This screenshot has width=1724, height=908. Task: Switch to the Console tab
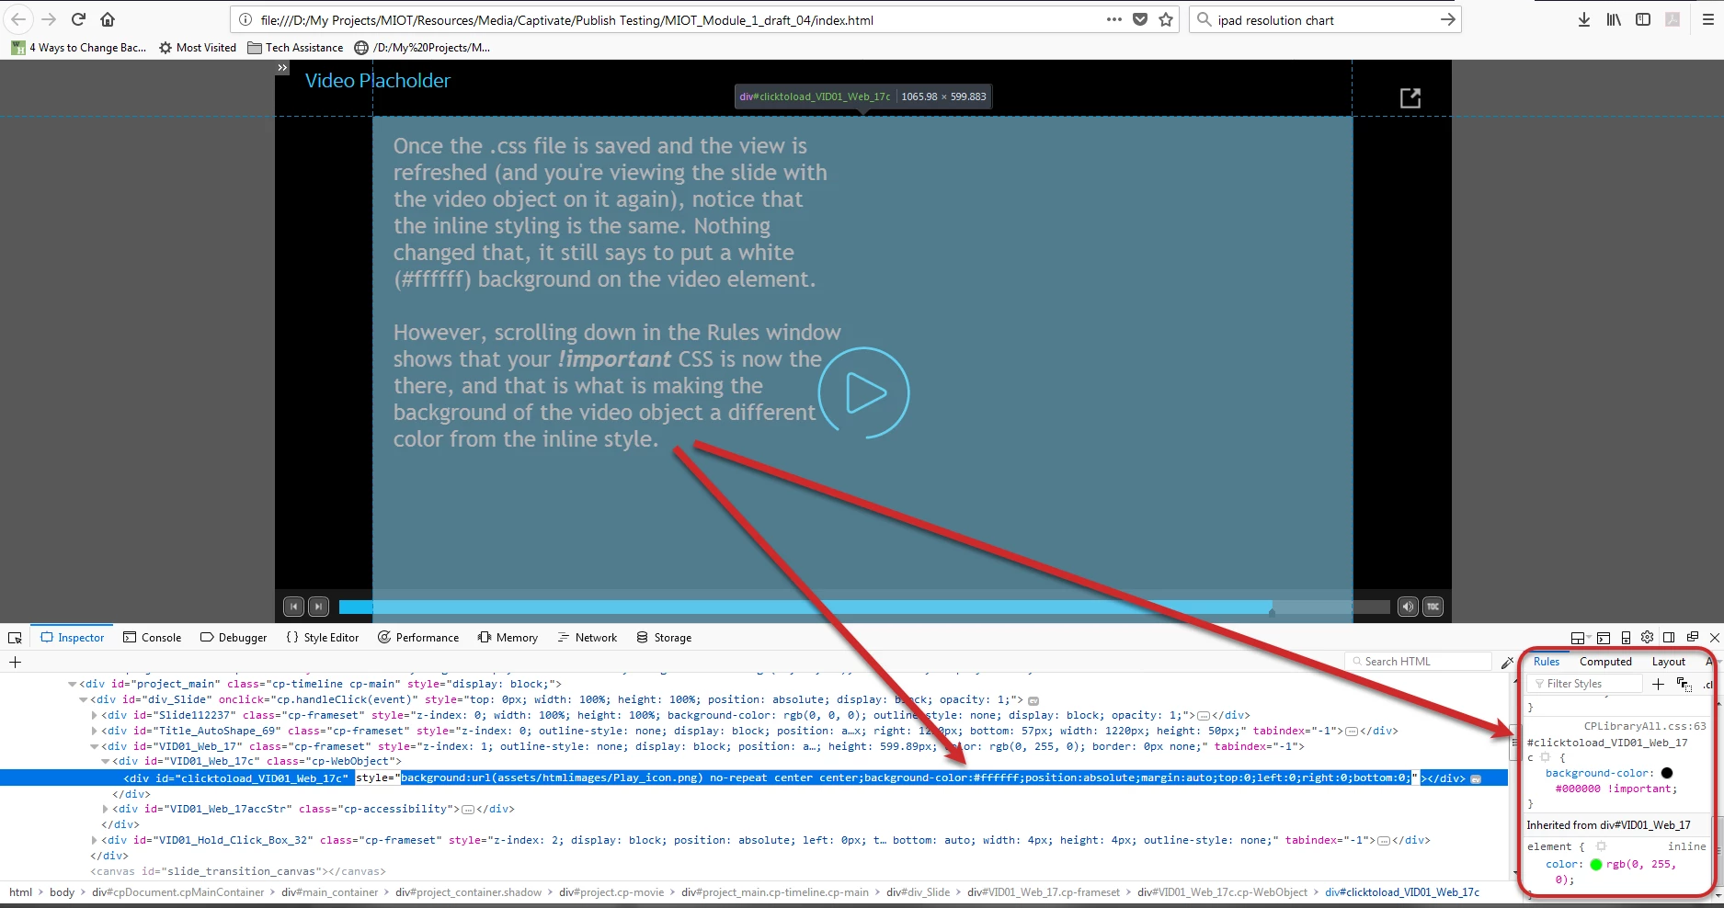[152, 638]
